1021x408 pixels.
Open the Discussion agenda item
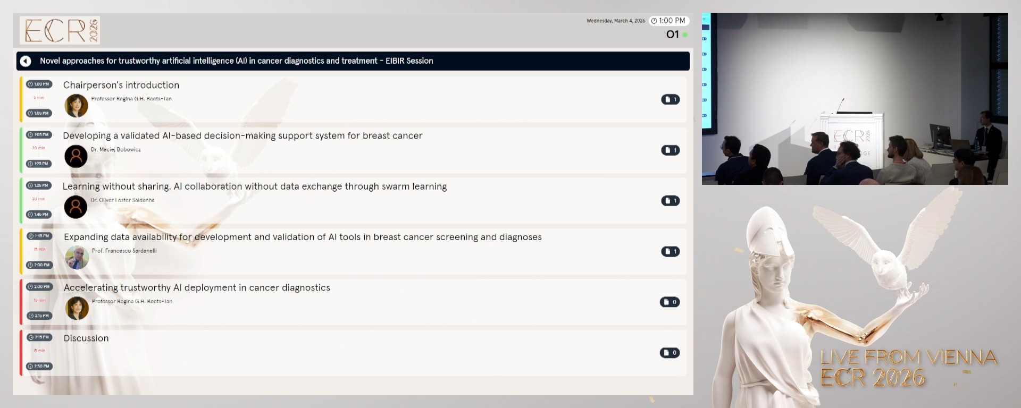point(86,338)
